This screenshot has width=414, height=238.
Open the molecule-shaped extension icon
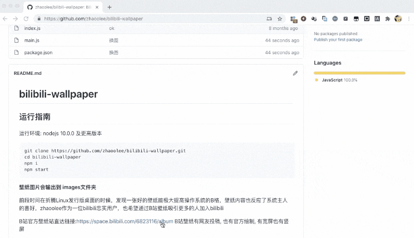coord(314,19)
